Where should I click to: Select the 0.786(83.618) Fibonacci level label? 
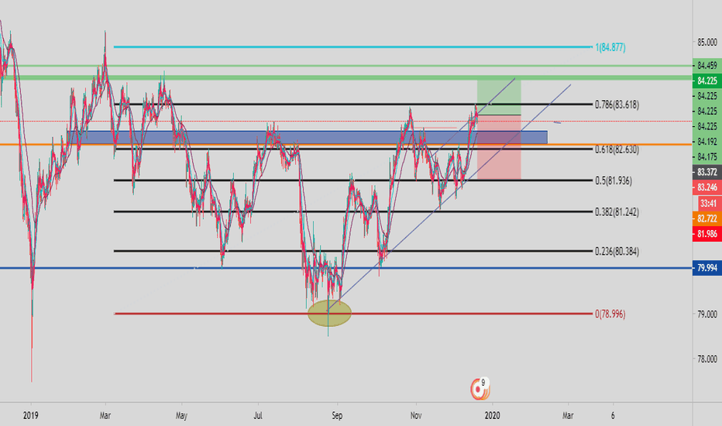(x=616, y=104)
